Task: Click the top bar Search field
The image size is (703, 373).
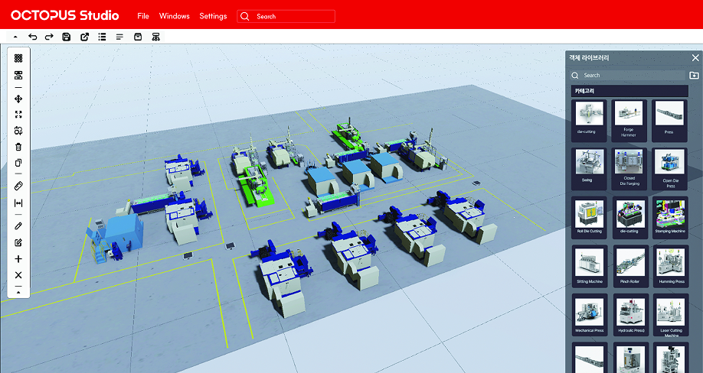Action: (286, 17)
